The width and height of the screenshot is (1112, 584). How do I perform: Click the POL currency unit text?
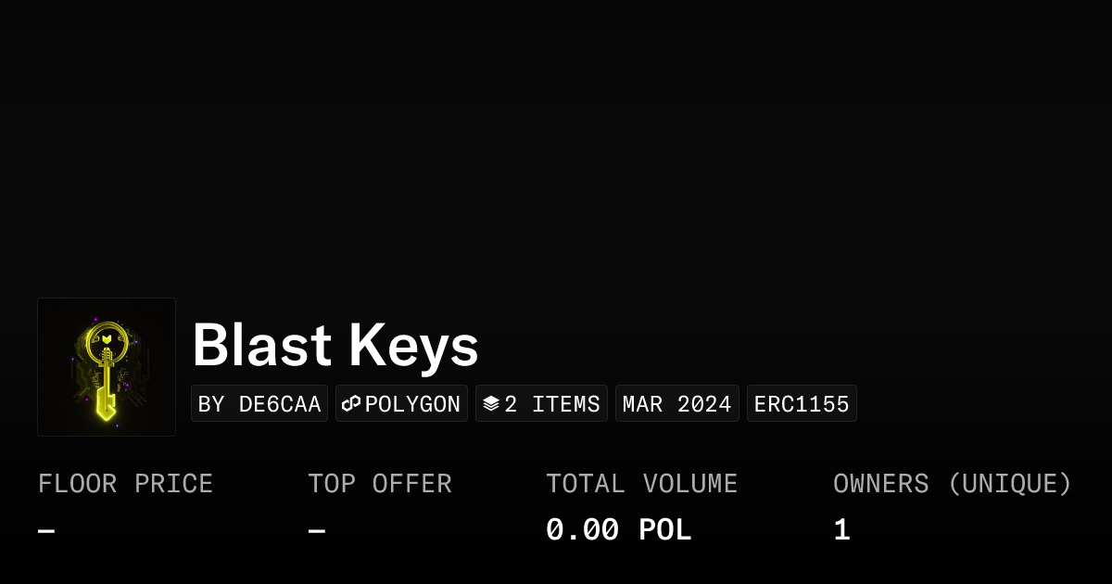click(x=665, y=530)
